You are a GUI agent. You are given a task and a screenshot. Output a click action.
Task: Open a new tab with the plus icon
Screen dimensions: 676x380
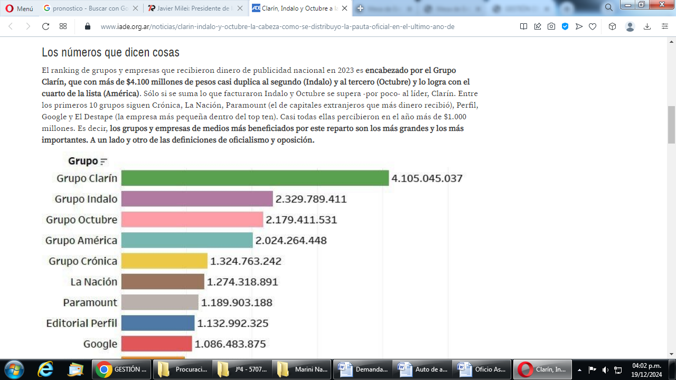360,8
